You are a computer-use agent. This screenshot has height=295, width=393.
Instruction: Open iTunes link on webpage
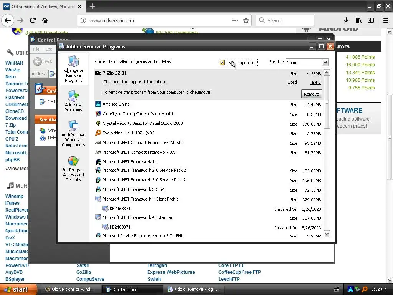12,203
